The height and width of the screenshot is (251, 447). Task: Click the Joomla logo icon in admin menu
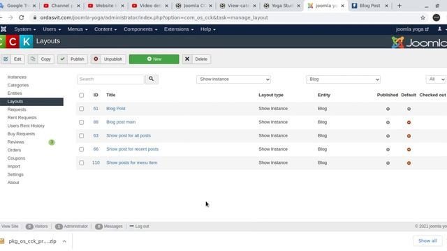coord(3,29)
